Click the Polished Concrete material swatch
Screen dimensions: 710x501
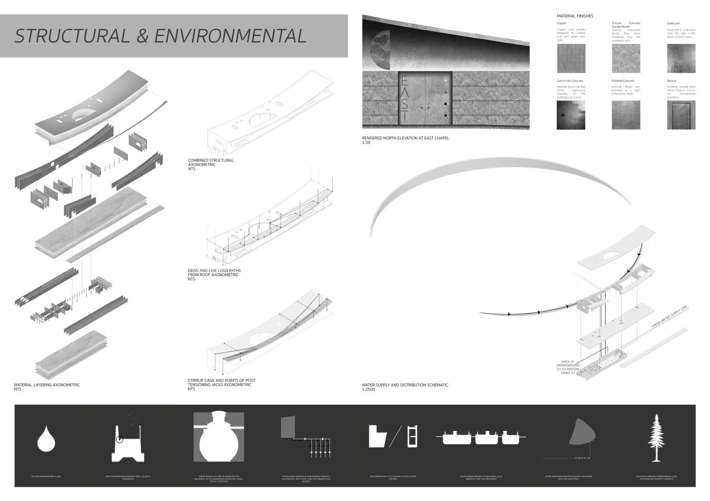626,115
